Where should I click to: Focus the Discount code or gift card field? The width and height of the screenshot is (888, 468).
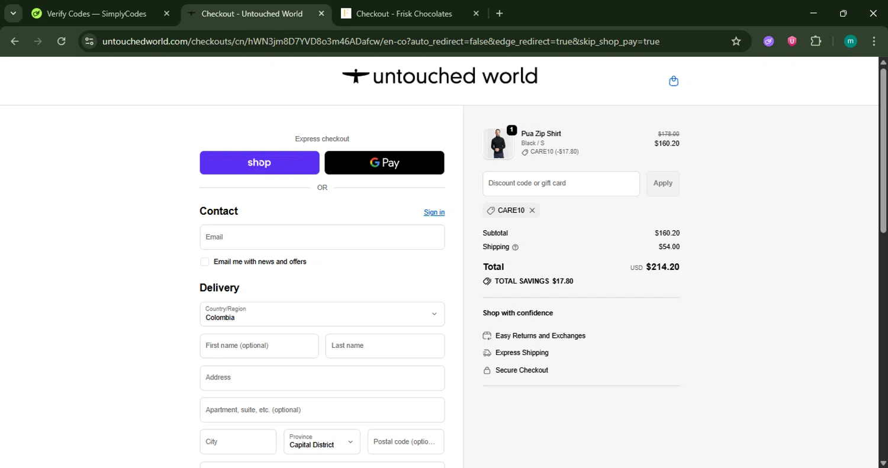[561, 183]
